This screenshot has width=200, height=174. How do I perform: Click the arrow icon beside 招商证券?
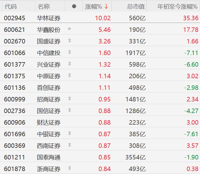click(x=70, y=98)
